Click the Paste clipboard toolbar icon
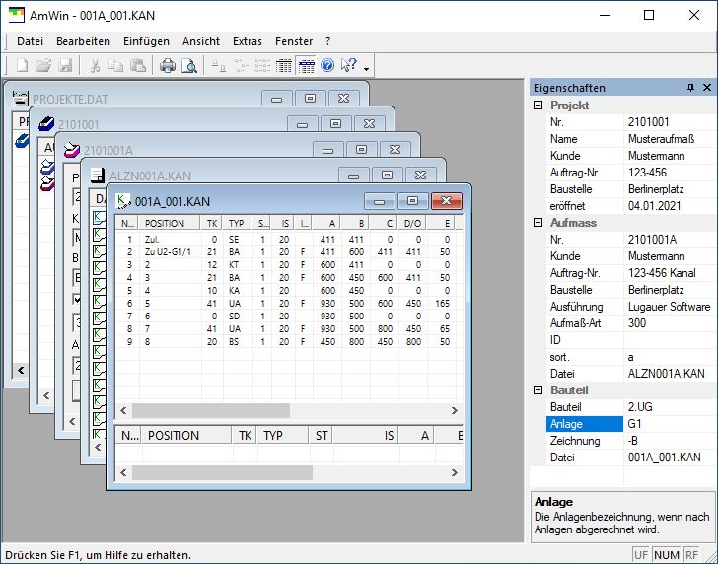This screenshot has width=718, height=564. pyautogui.click(x=138, y=65)
